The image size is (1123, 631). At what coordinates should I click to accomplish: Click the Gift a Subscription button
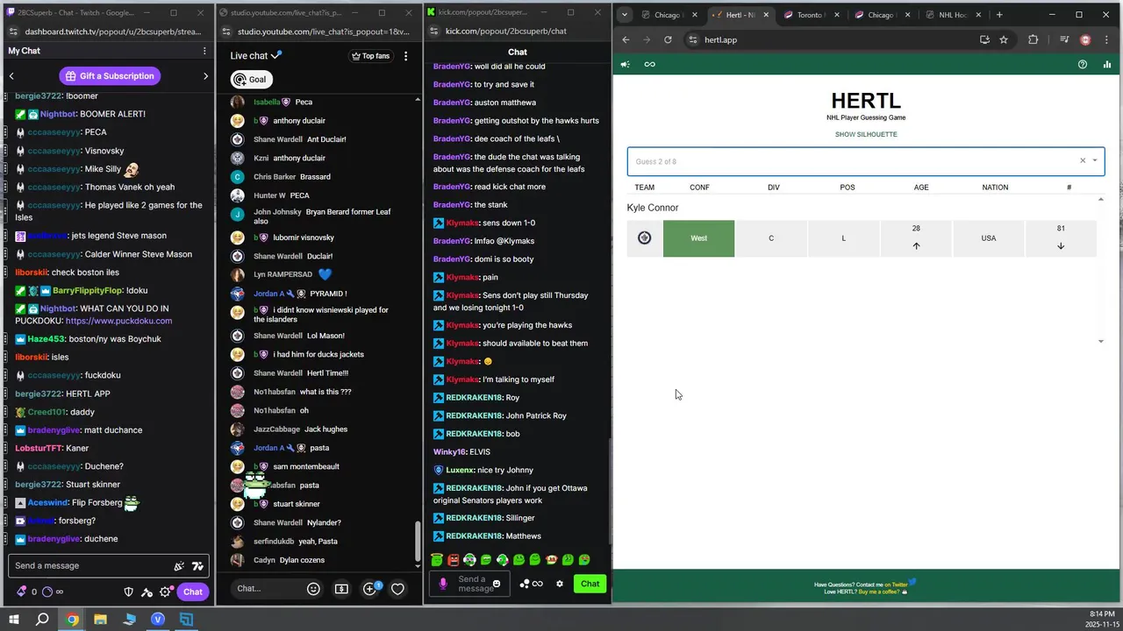(110, 76)
